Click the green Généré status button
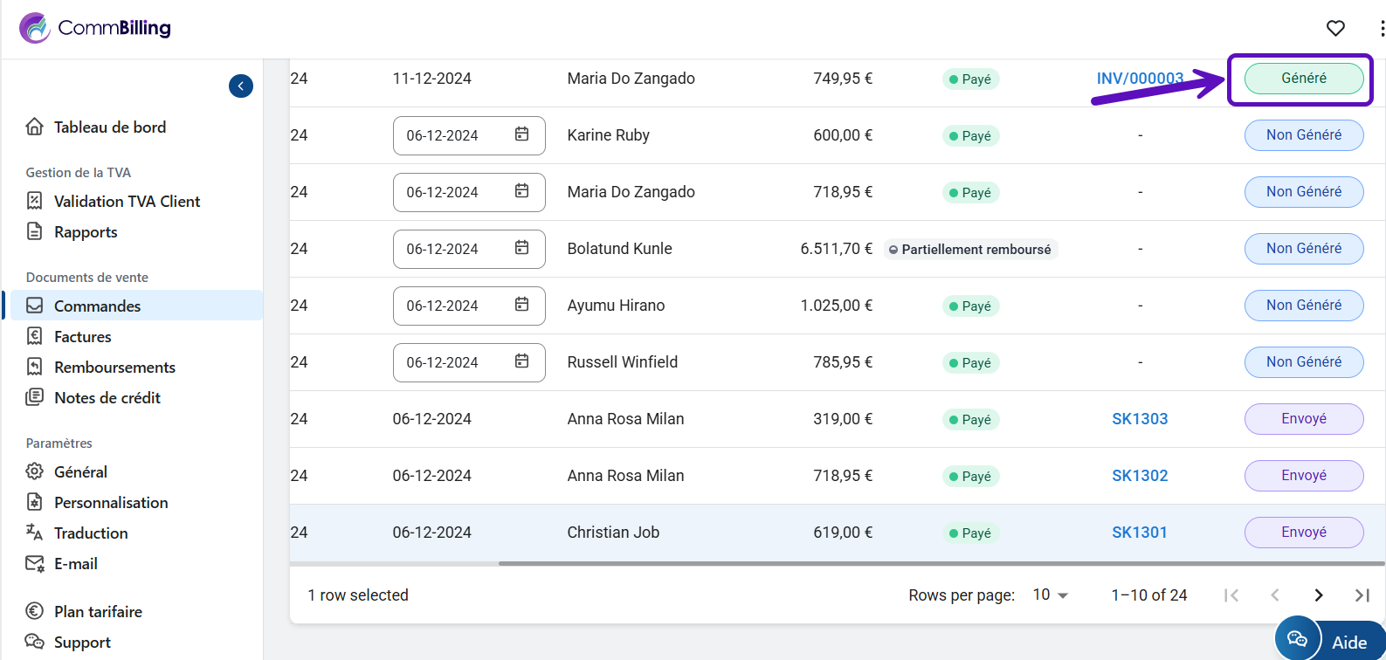This screenshot has height=660, width=1386. [1303, 79]
